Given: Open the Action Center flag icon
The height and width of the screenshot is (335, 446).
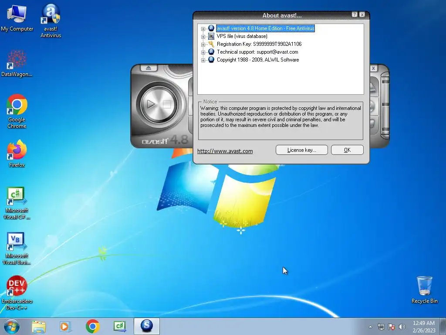Looking at the screenshot, I should 392,327.
